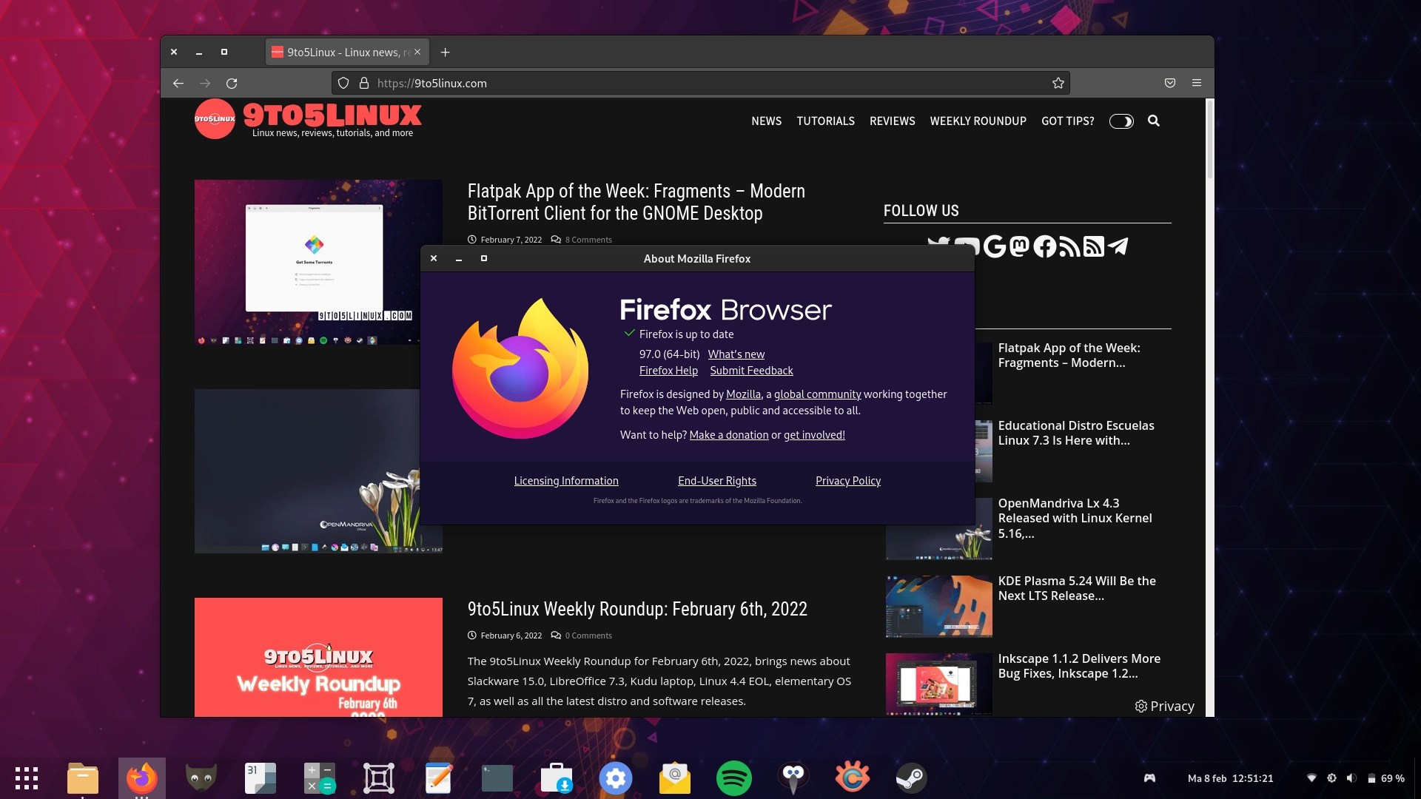This screenshot has width=1421, height=799.
Task: Expand the Firefox Help dropdown option
Action: [668, 370]
